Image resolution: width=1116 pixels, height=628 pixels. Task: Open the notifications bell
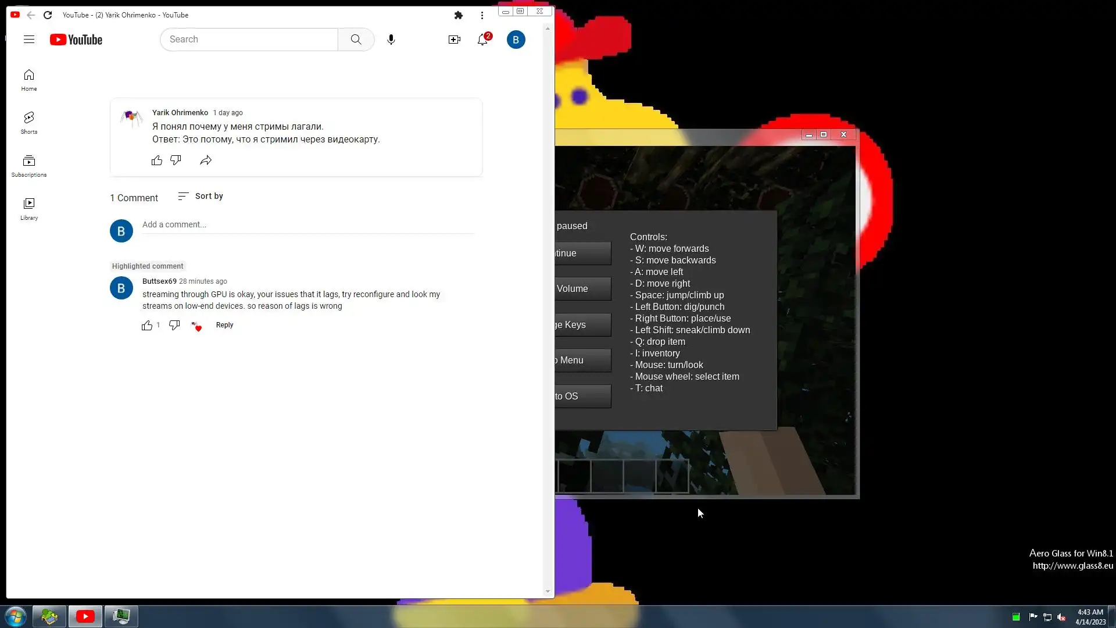[x=482, y=40]
